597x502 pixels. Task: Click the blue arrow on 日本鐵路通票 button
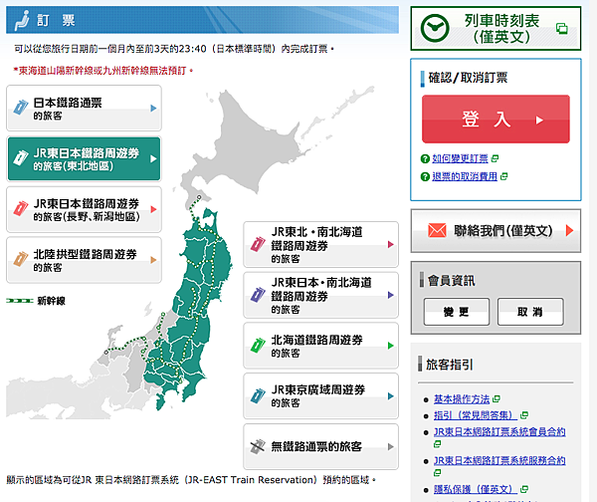click(153, 108)
